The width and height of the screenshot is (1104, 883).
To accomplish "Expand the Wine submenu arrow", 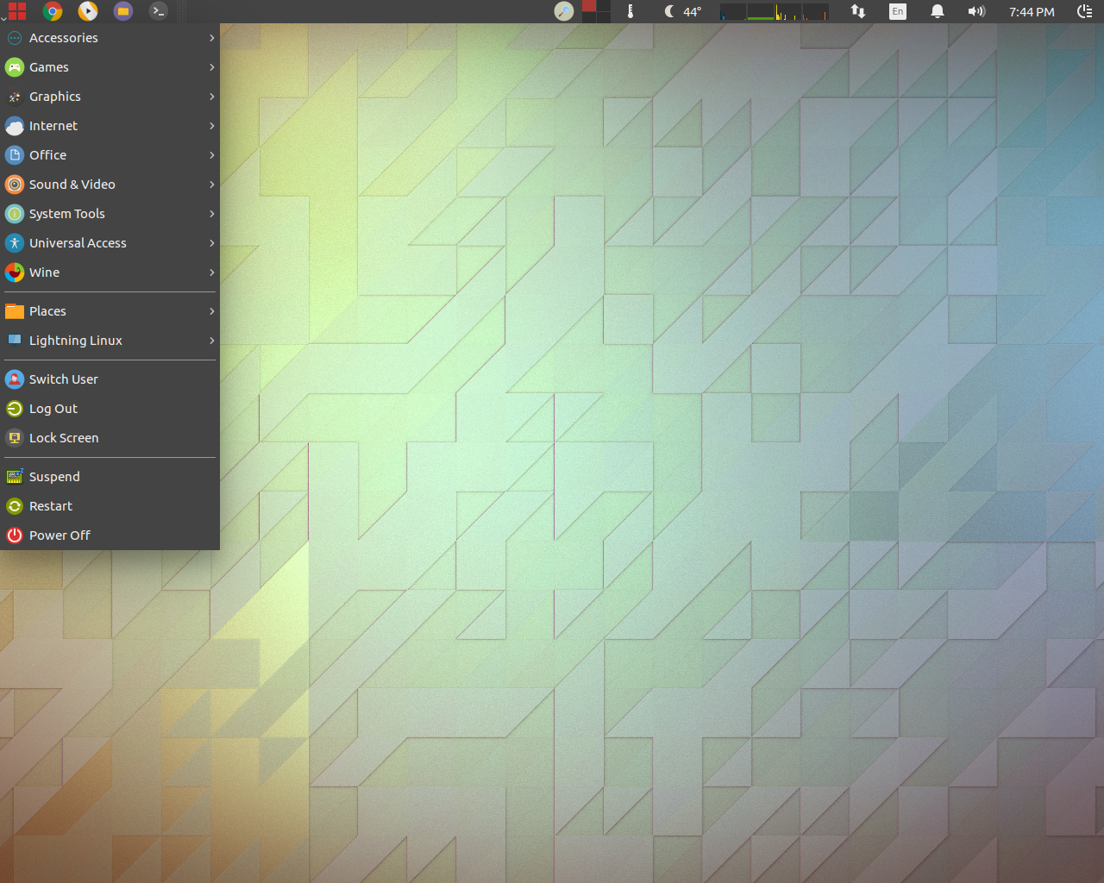I will point(211,272).
